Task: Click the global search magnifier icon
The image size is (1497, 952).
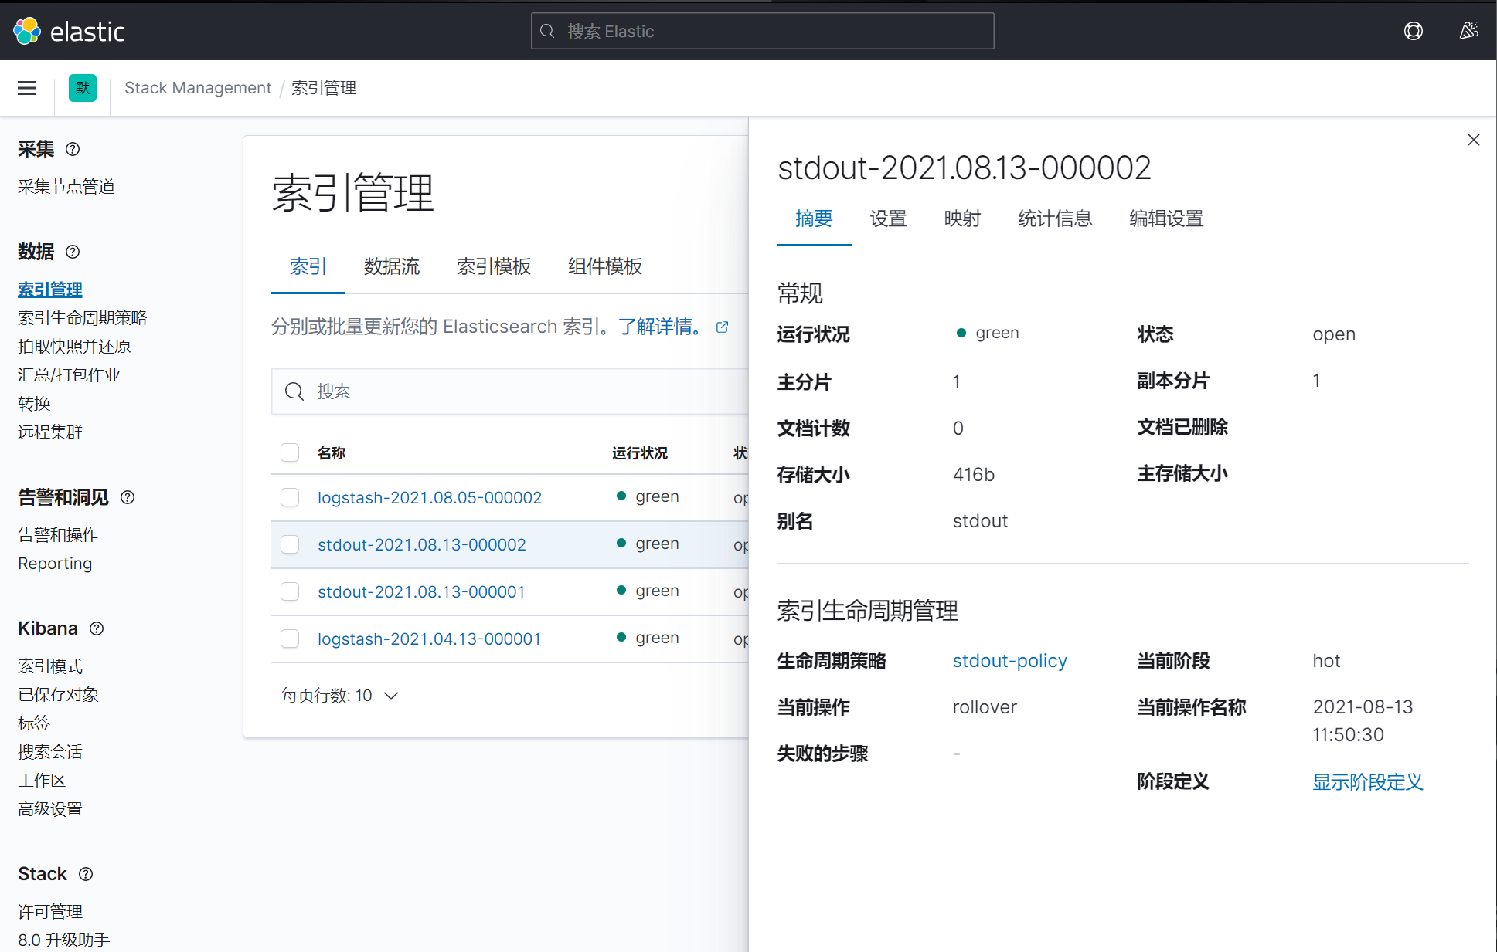Action: (547, 31)
